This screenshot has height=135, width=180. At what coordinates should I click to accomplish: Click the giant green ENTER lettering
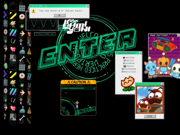87,49
